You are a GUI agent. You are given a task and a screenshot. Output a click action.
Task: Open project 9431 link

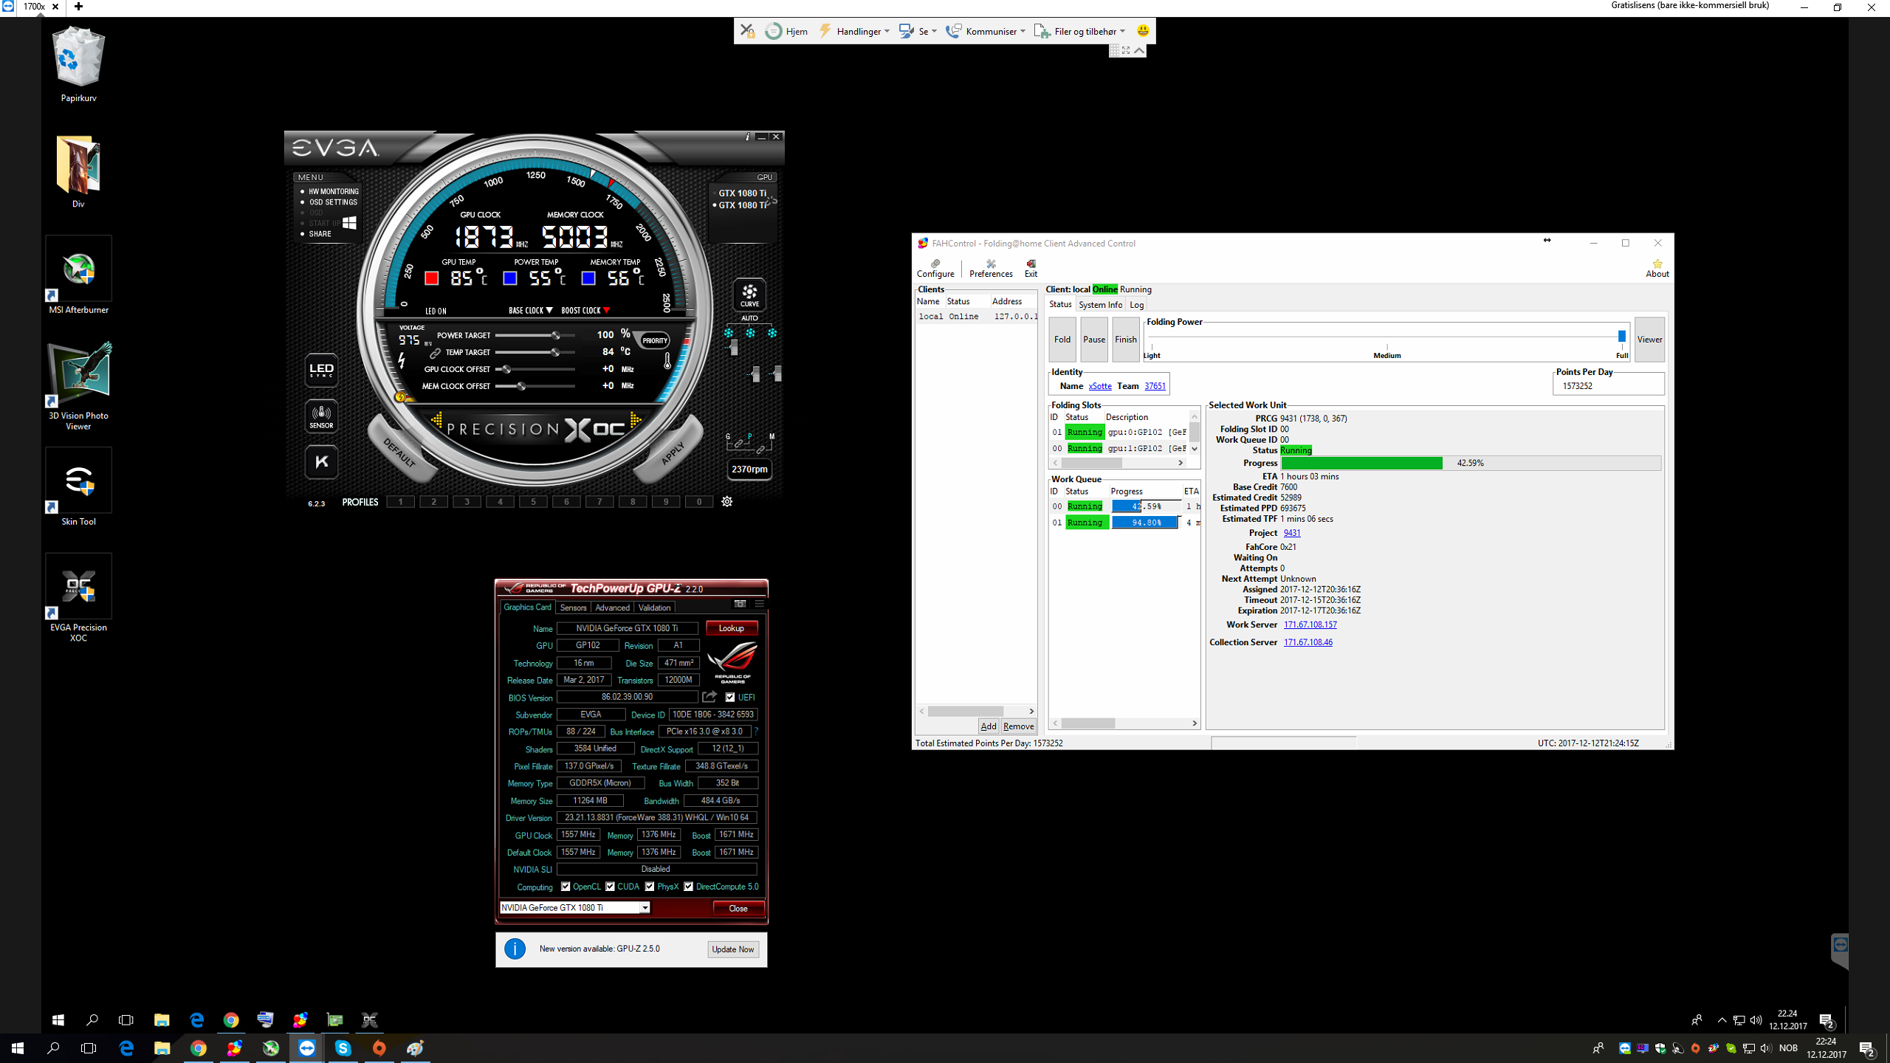[1292, 533]
